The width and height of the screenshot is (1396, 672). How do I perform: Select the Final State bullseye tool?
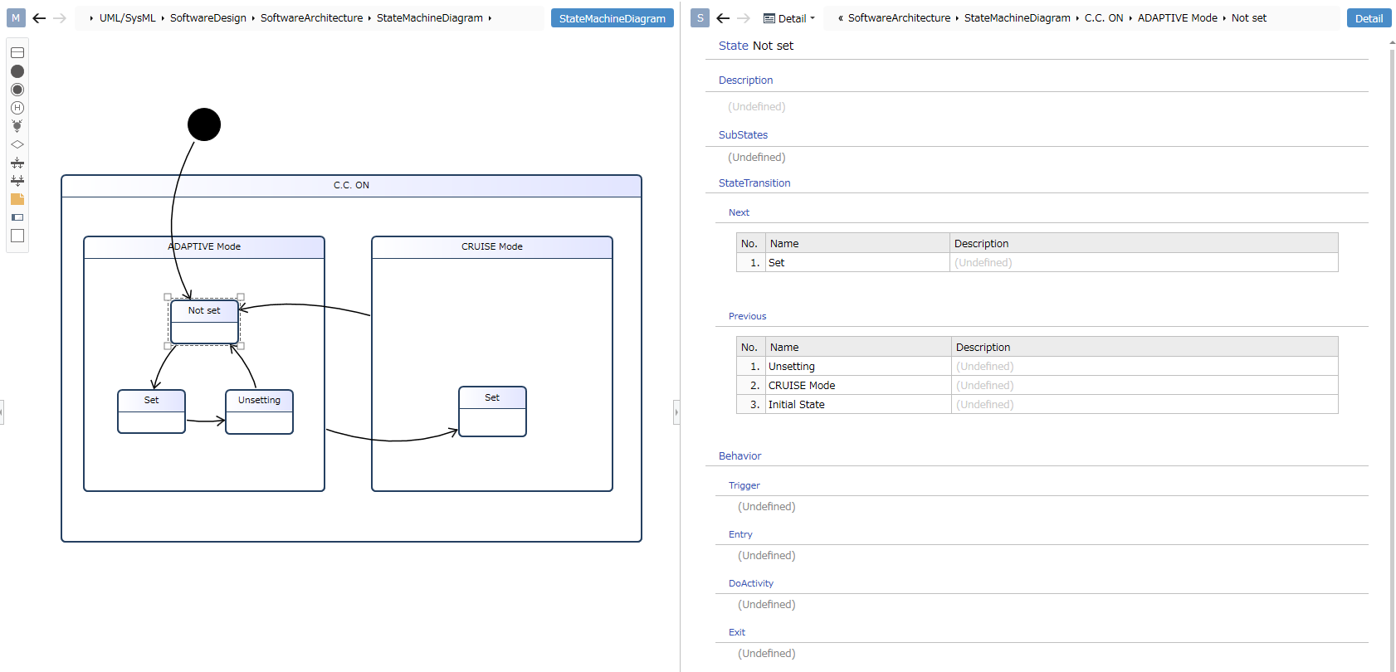[x=17, y=90]
